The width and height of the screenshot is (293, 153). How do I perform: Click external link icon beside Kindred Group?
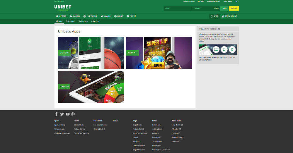coord(184,137)
